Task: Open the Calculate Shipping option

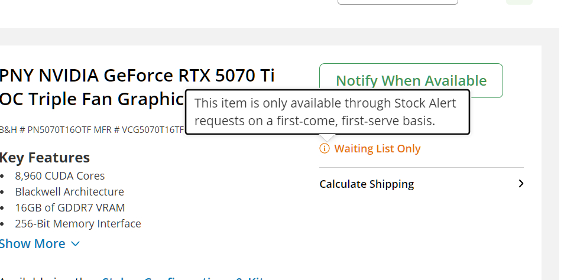Action: click(367, 184)
